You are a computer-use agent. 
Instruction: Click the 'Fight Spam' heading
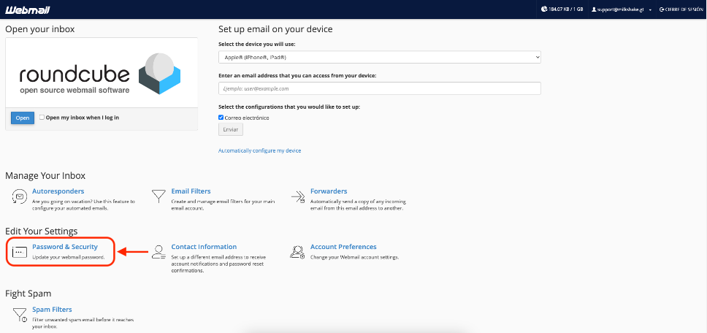(28, 294)
